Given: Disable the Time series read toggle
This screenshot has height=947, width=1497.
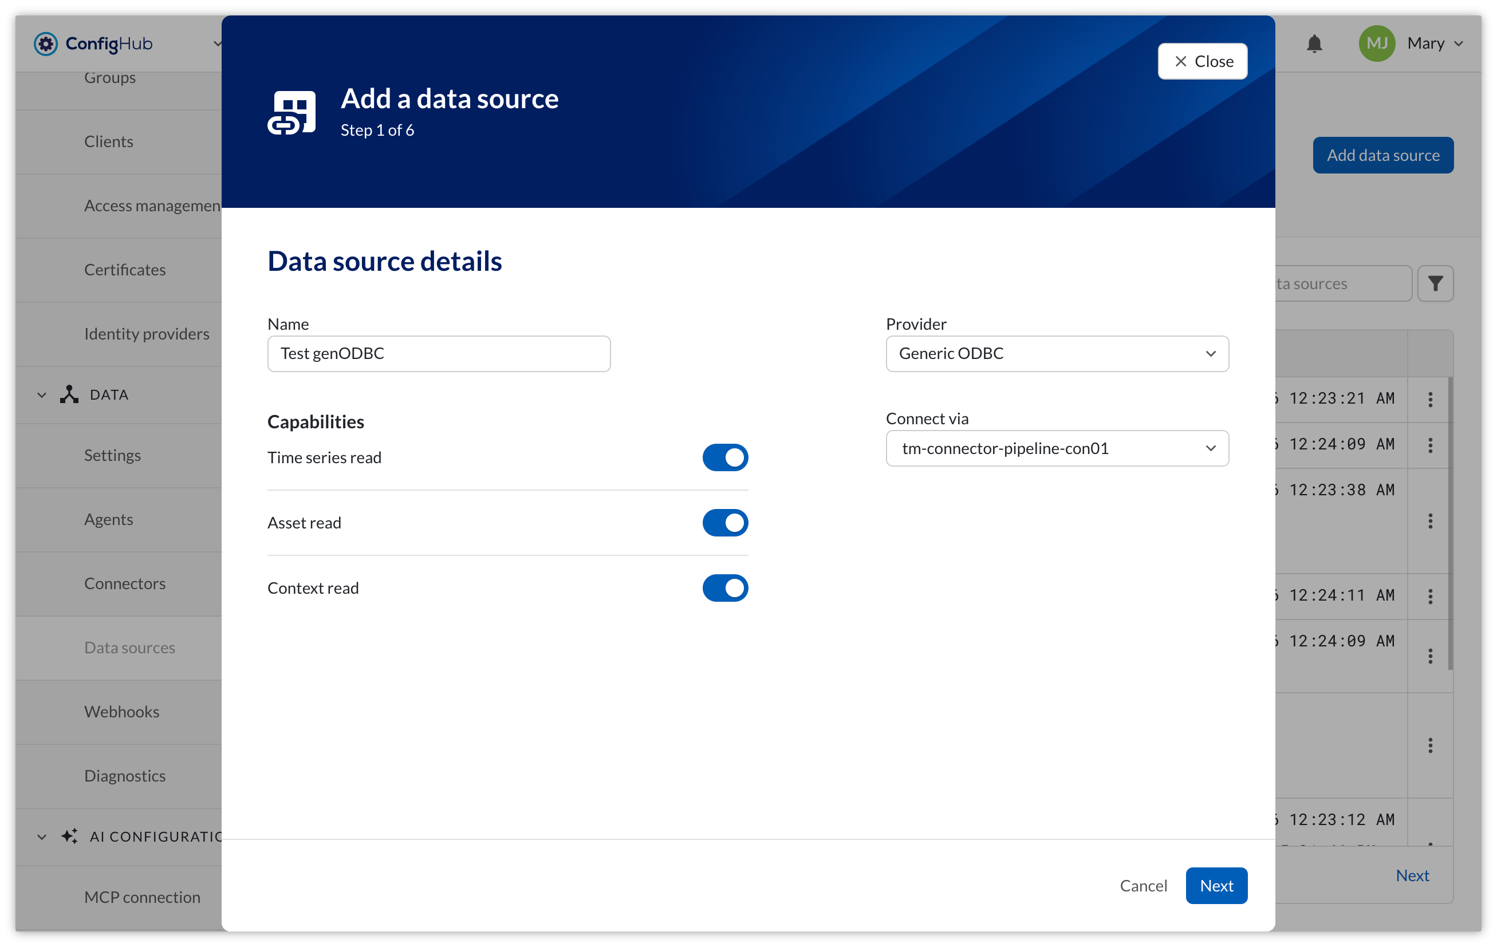Looking at the screenshot, I should (x=725, y=457).
